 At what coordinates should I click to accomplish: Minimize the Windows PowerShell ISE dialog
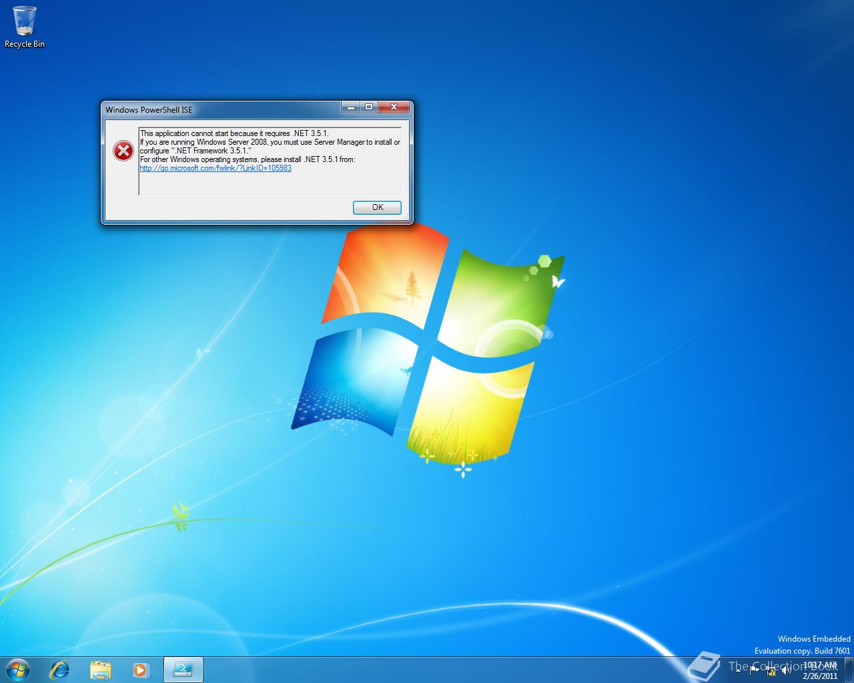[x=352, y=107]
